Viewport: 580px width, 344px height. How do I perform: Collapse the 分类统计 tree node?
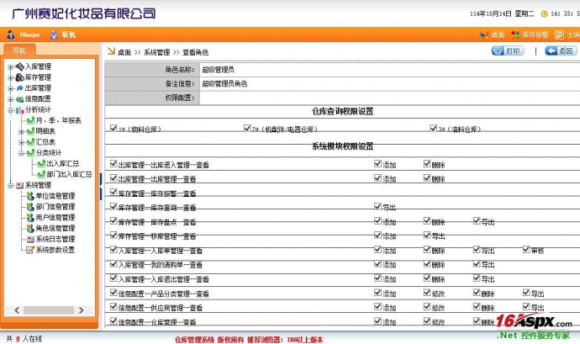[x=22, y=153]
